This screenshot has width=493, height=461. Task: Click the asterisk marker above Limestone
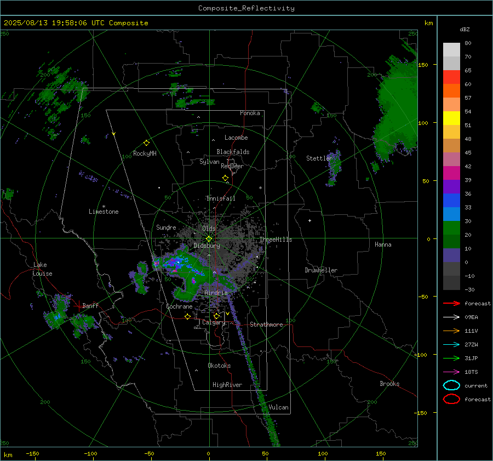pos(104,207)
